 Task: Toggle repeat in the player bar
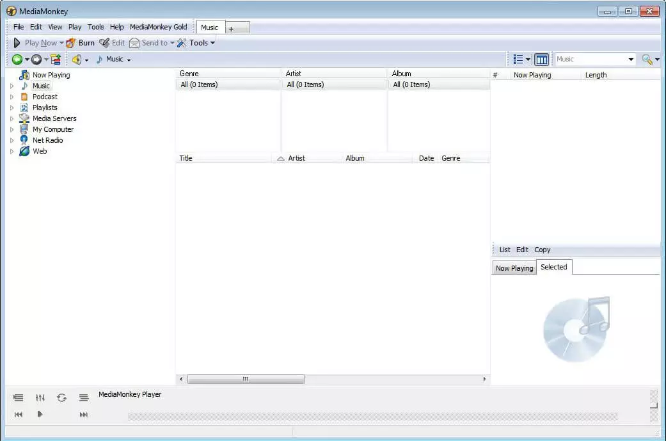[x=61, y=397]
